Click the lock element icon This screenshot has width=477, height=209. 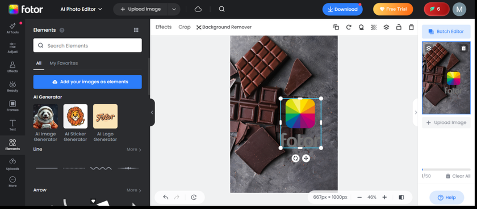399,27
